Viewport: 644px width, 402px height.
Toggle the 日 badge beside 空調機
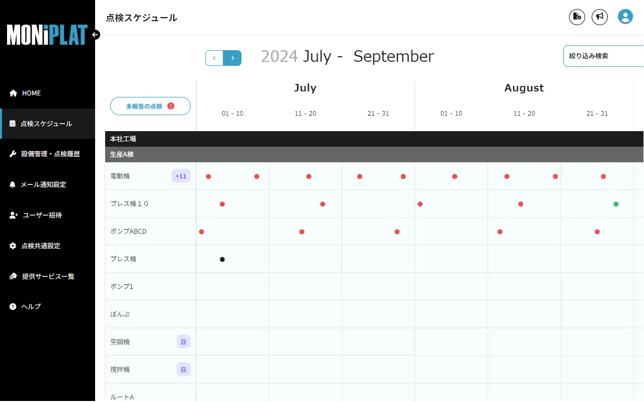coord(183,341)
